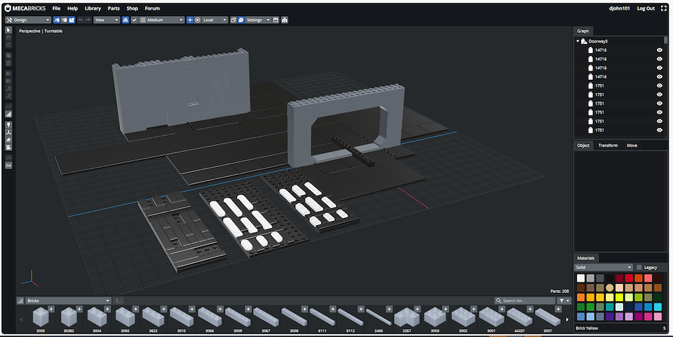Click the save floppy disk icon
Viewport: 673px width, 337px height.
coord(275,20)
